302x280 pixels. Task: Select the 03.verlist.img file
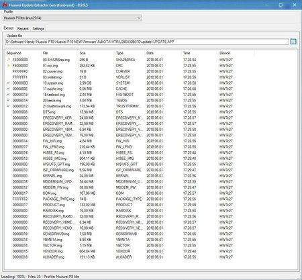(x=52, y=77)
